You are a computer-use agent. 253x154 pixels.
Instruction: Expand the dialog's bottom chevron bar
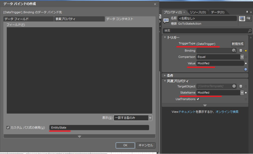pyautogui.click(x=79, y=136)
